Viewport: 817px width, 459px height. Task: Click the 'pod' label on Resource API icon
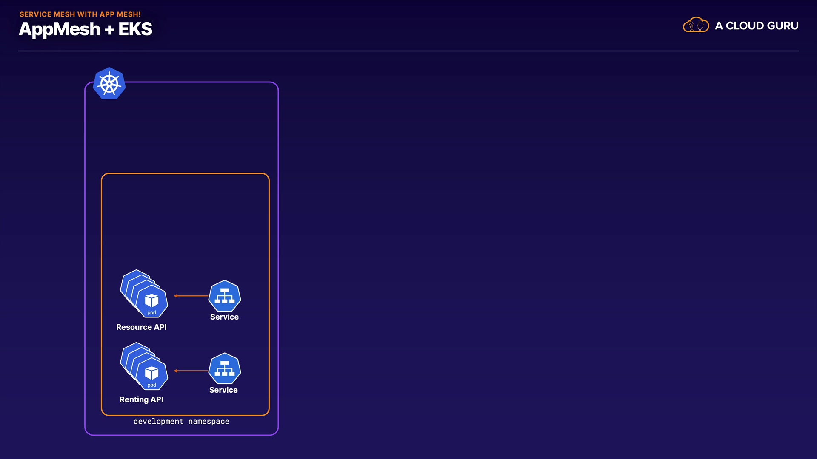pyautogui.click(x=151, y=313)
